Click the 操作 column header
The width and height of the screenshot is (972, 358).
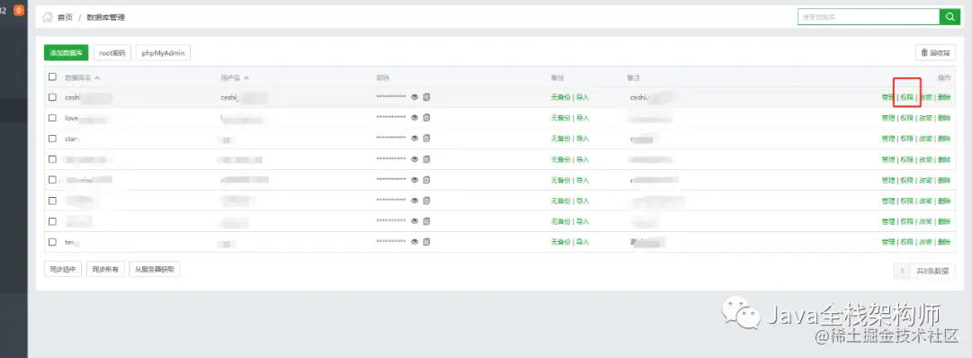pyautogui.click(x=944, y=77)
